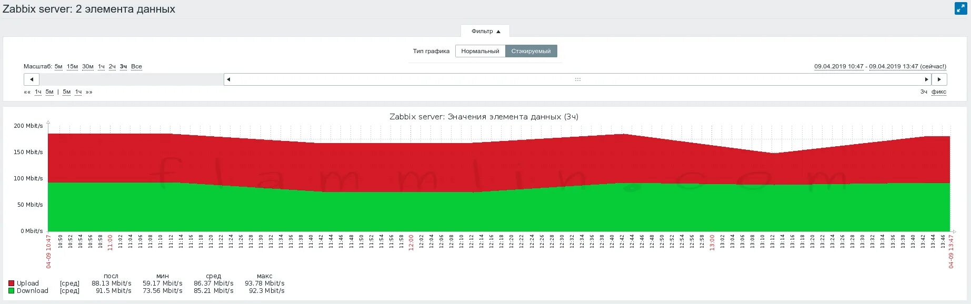Click the page heading Zabbix server: 2 элемента данных

pos(89,9)
